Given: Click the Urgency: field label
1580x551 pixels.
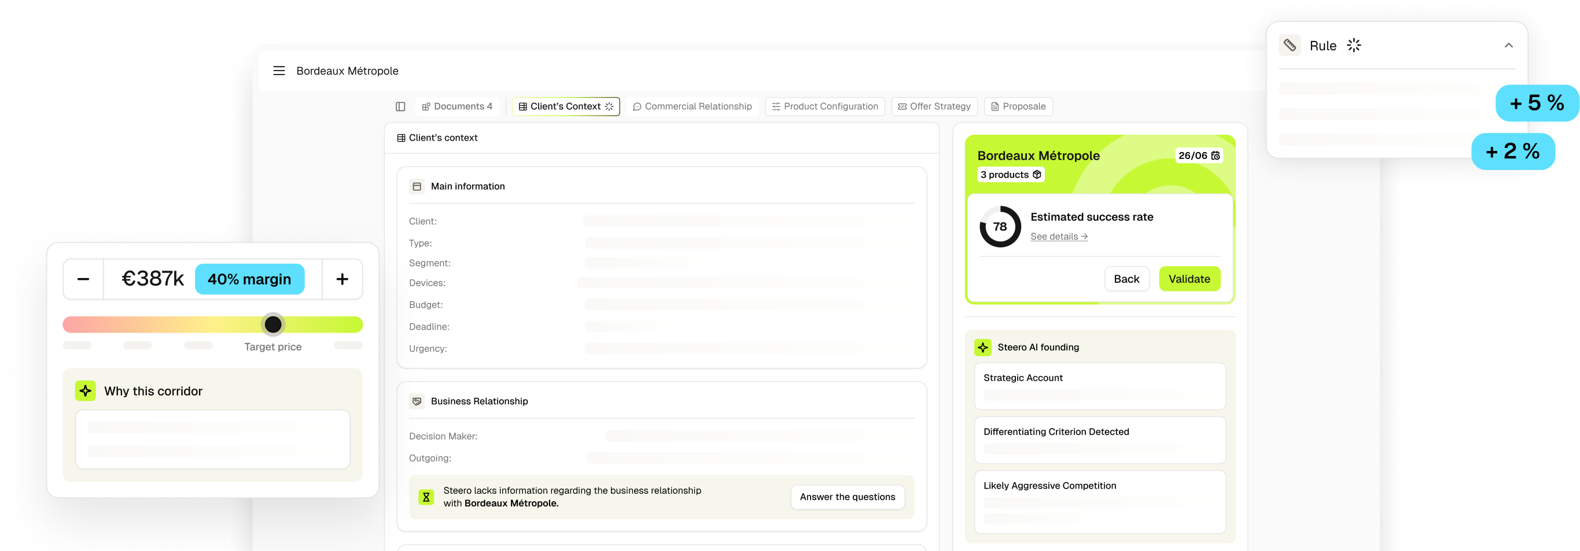Looking at the screenshot, I should click(x=428, y=349).
